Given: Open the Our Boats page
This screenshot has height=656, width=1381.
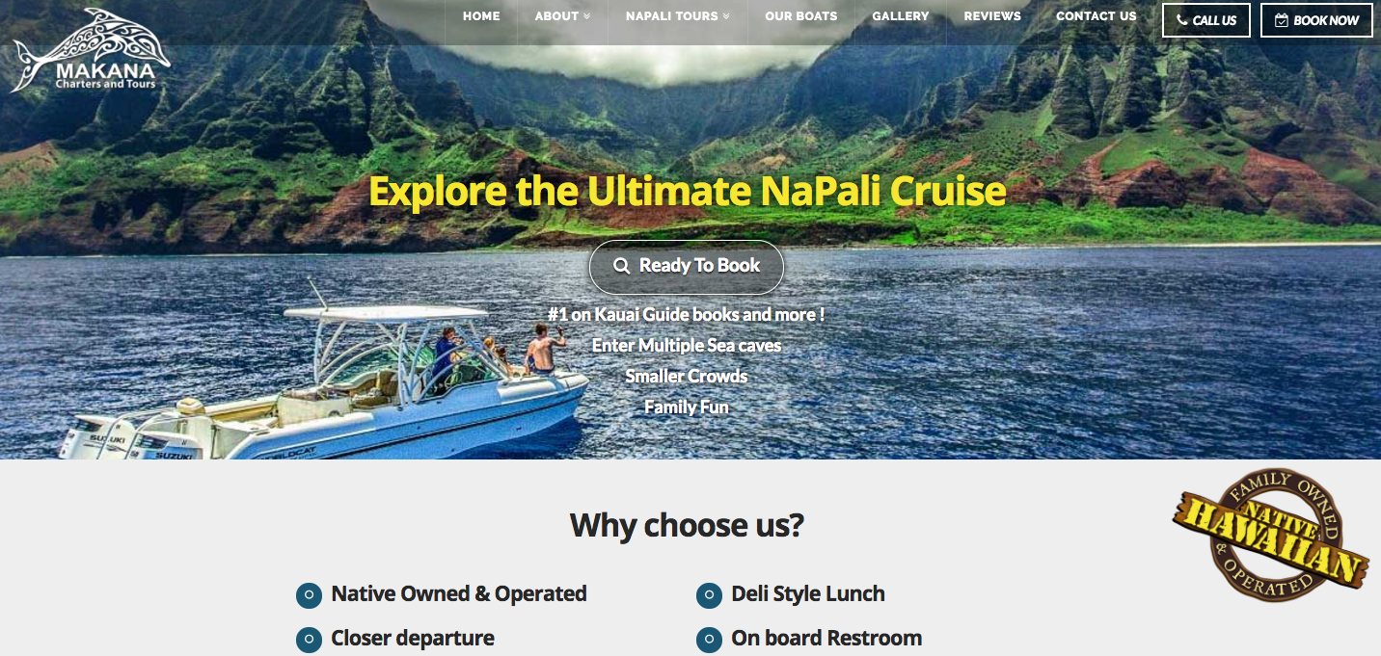Looking at the screenshot, I should tap(801, 16).
